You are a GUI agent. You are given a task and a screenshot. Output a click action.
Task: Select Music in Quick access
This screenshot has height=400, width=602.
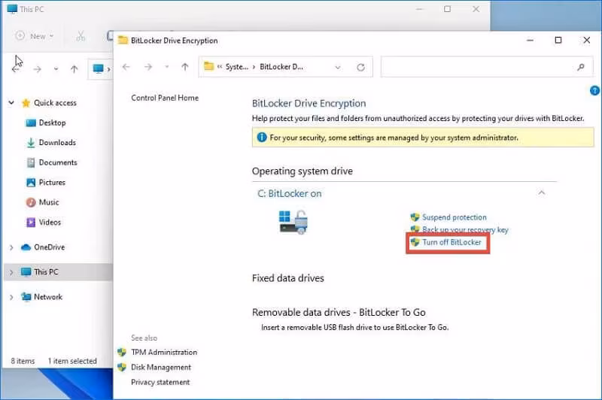(x=49, y=202)
